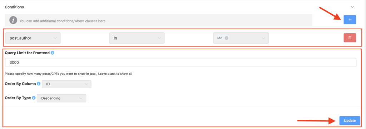Delete the post_author condition row

pyautogui.click(x=350, y=38)
